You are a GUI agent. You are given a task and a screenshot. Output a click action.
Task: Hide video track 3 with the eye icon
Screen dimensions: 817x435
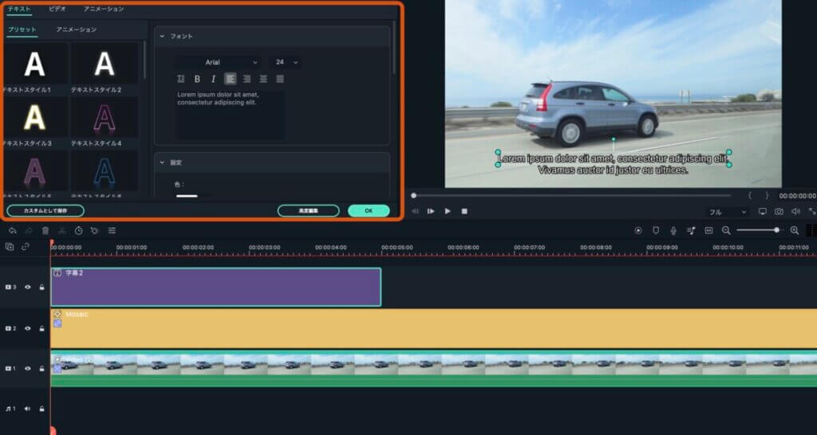[x=28, y=288]
